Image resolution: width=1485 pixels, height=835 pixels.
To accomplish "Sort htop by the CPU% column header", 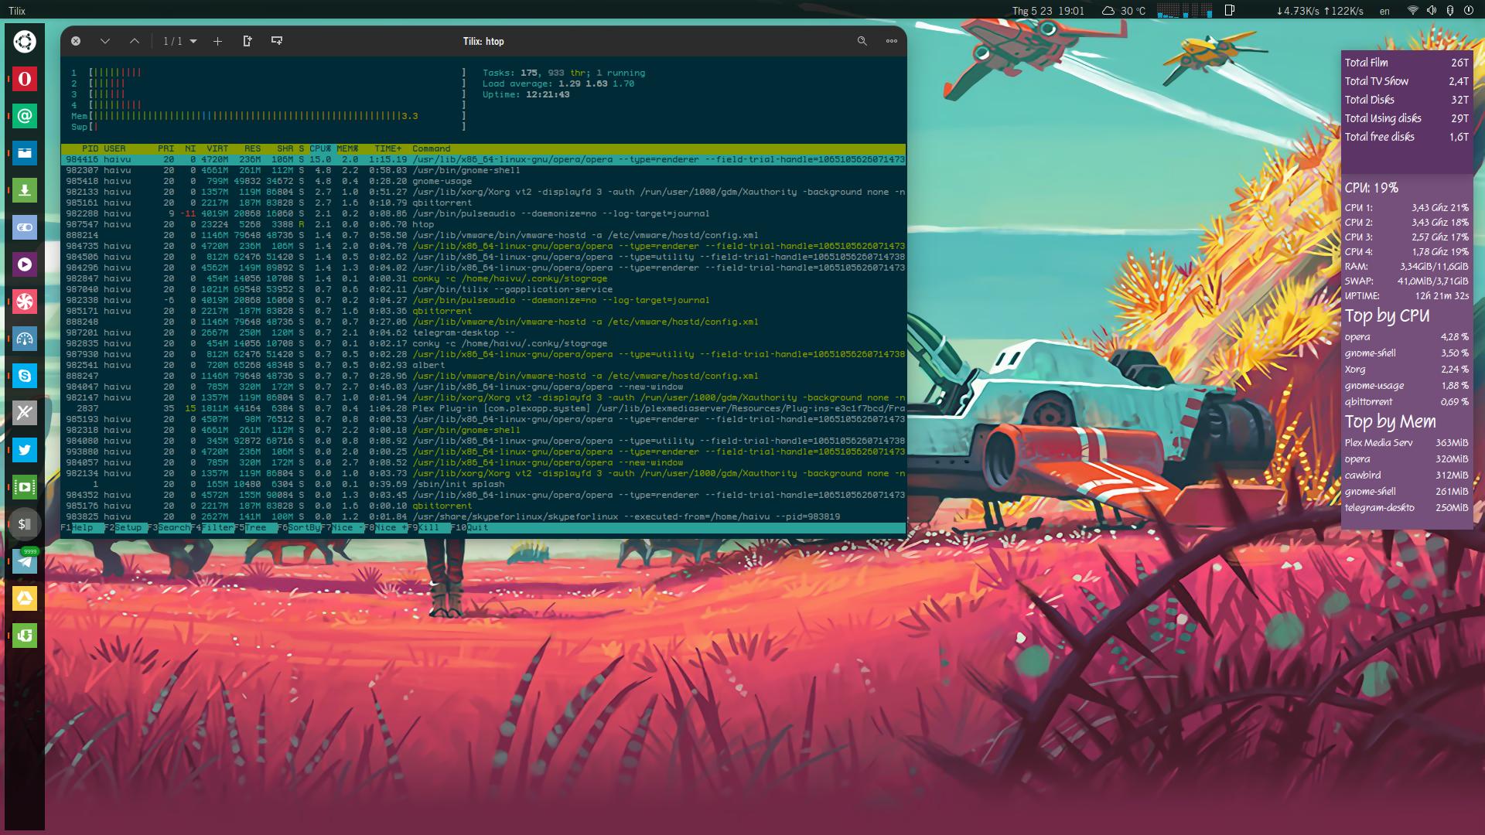I will click(x=320, y=148).
